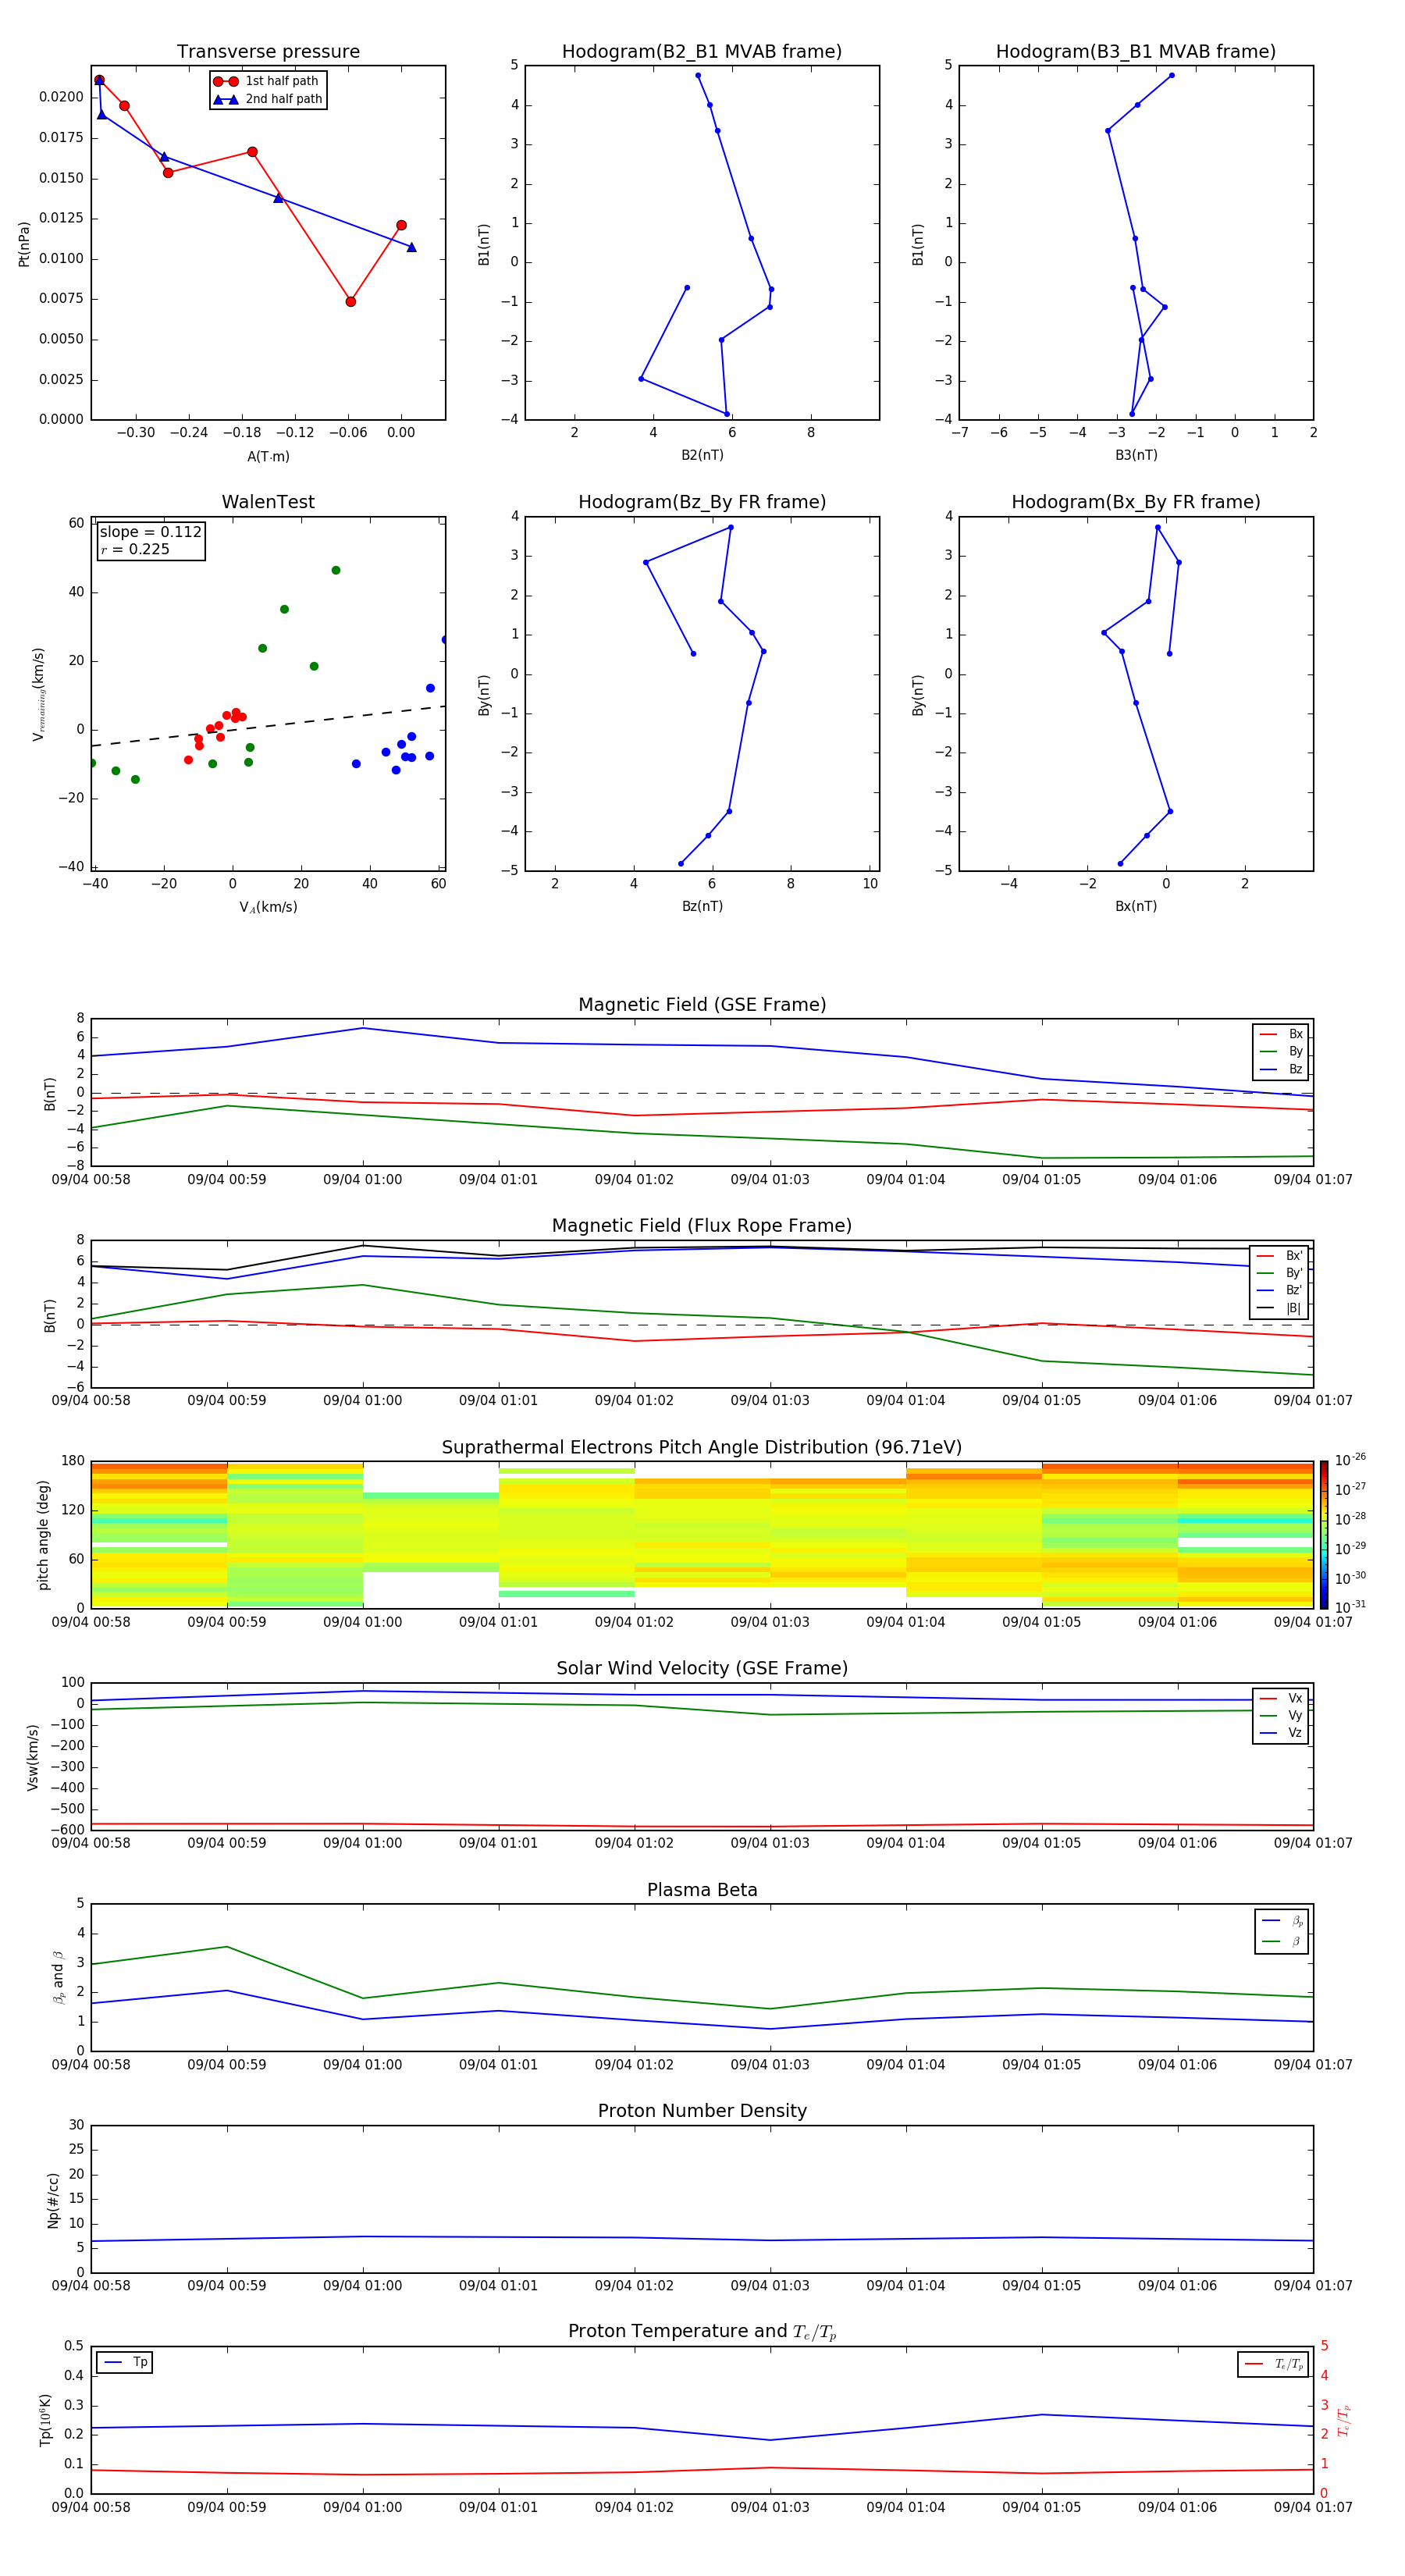Viewport: 1405px width, 2576px height.
Task: Click 'B3(nT)' x-axis label
Action: [1136, 455]
